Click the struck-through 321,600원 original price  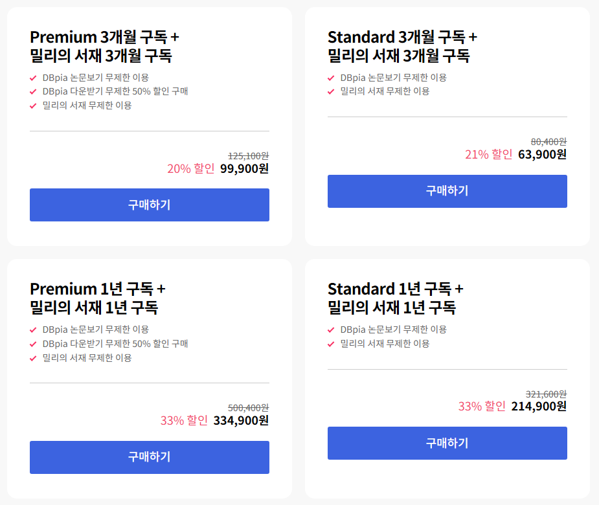tap(546, 394)
